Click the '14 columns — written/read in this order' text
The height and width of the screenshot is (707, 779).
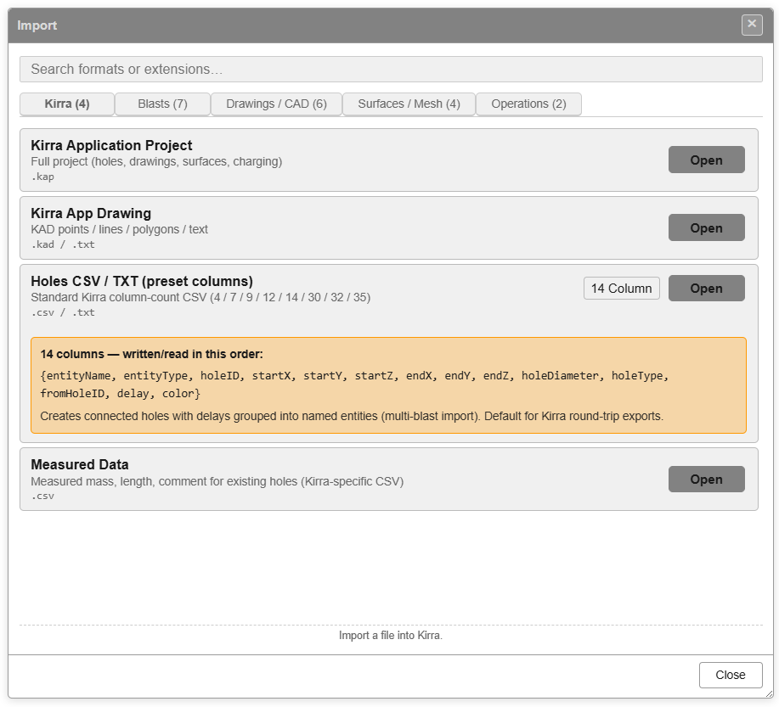(151, 354)
